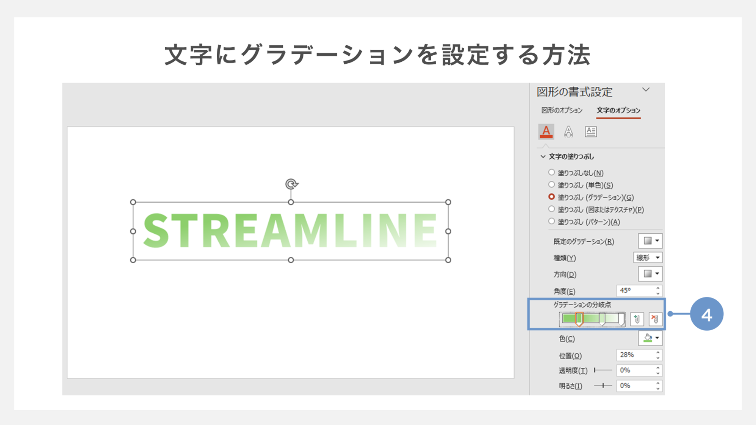Collapse the format shape pane with chevron
This screenshot has height=425, width=756.
[x=646, y=90]
